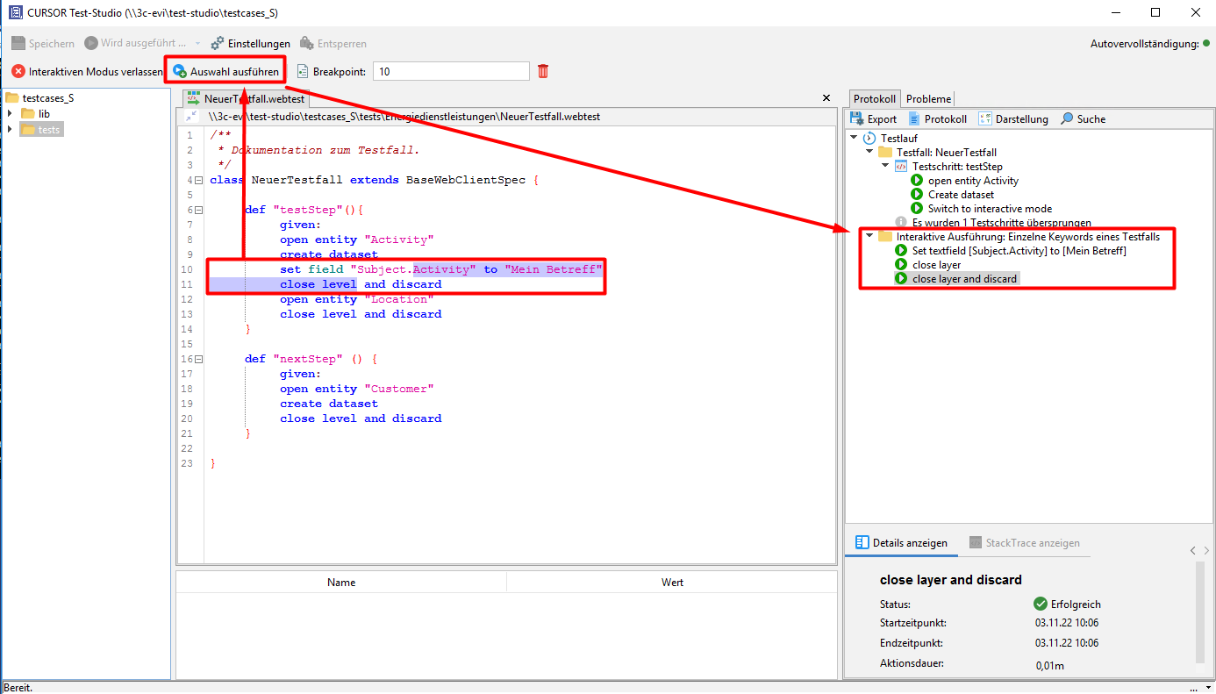Screen dimensions: 1216x694
Task: Switch to the Probleme tab
Action: pyautogui.click(x=928, y=99)
